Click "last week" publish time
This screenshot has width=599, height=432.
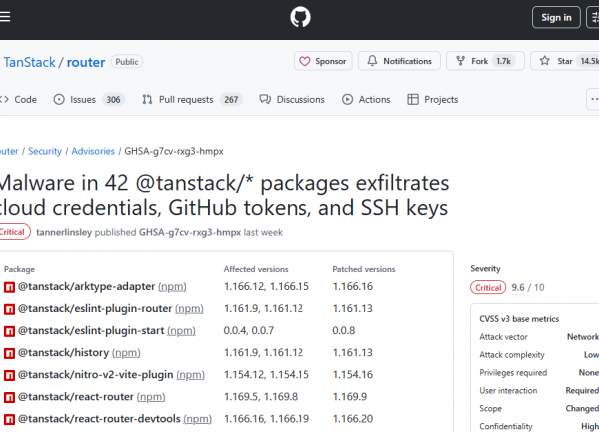(x=263, y=232)
